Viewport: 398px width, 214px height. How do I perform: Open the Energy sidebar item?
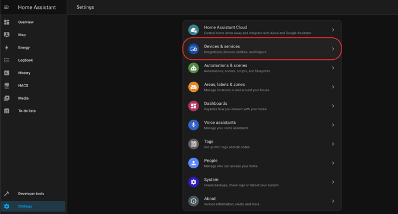click(x=24, y=47)
